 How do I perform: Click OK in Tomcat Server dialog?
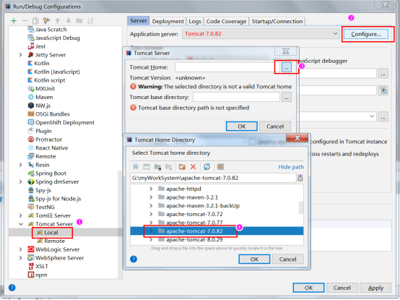click(242, 127)
